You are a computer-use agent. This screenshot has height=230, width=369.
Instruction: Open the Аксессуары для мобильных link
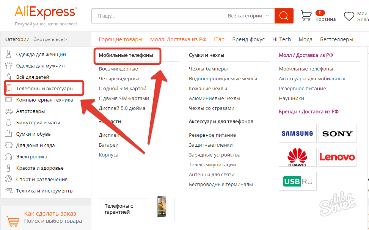(x=312, y=79)
